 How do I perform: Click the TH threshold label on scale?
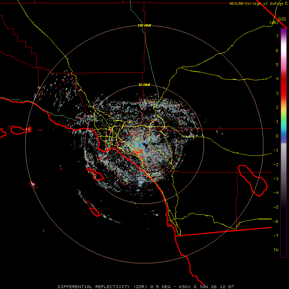[x=276, y=250]
